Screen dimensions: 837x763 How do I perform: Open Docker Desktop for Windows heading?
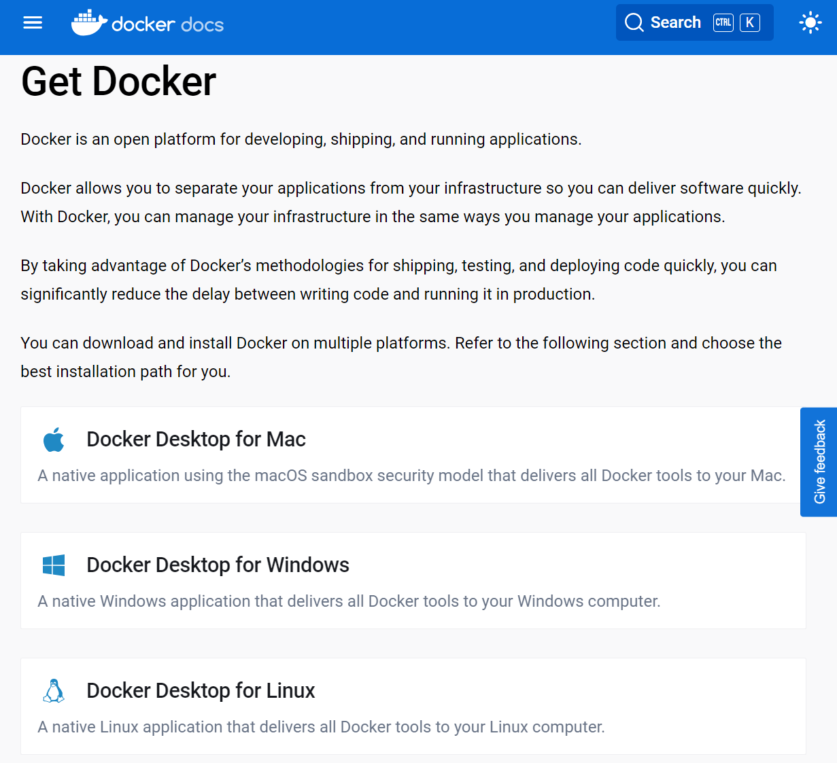(218, 565)
